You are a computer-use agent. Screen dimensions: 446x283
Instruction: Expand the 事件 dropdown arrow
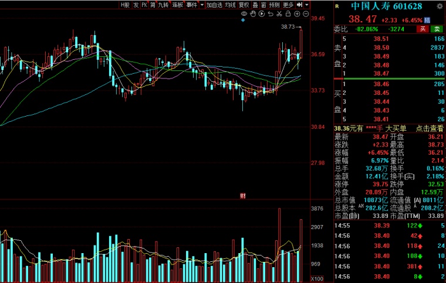[201, 5]
